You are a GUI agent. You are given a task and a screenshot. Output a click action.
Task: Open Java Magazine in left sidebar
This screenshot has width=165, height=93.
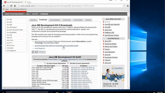[x=11, y=51]
